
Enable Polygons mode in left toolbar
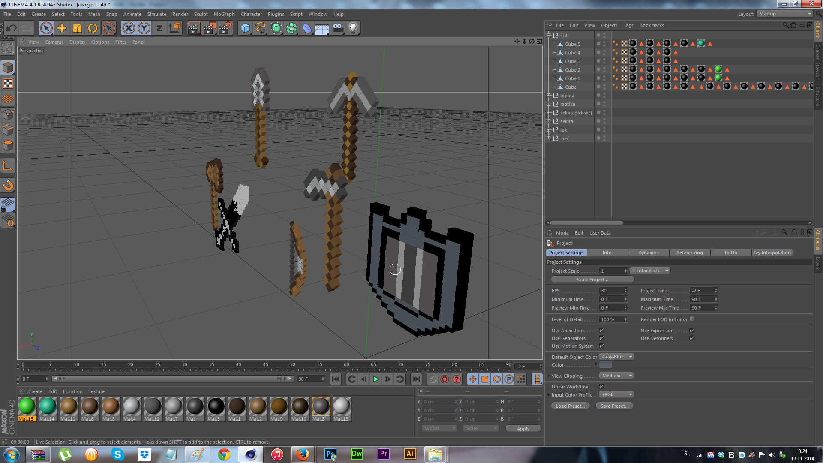pos(8,146)
